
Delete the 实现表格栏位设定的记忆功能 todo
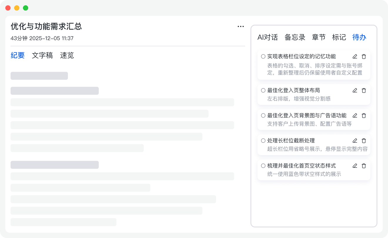tap(364, 56)
